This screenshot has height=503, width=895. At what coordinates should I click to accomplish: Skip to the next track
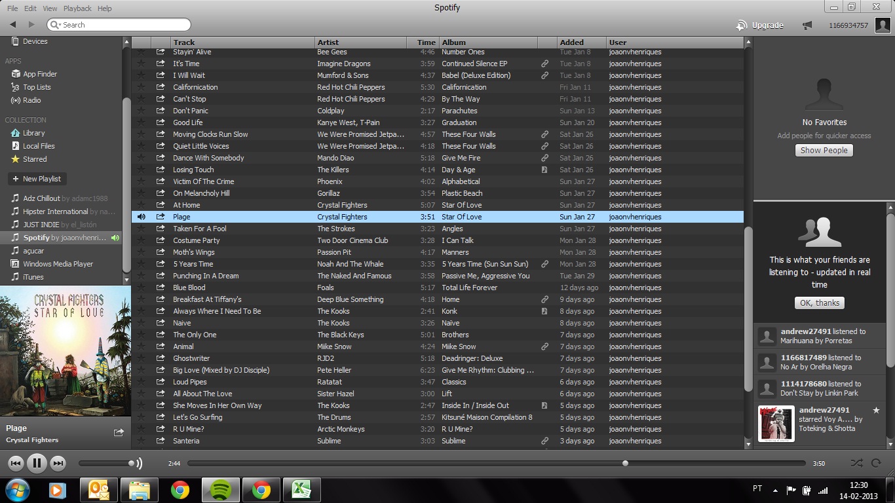(x=58, y=464)
